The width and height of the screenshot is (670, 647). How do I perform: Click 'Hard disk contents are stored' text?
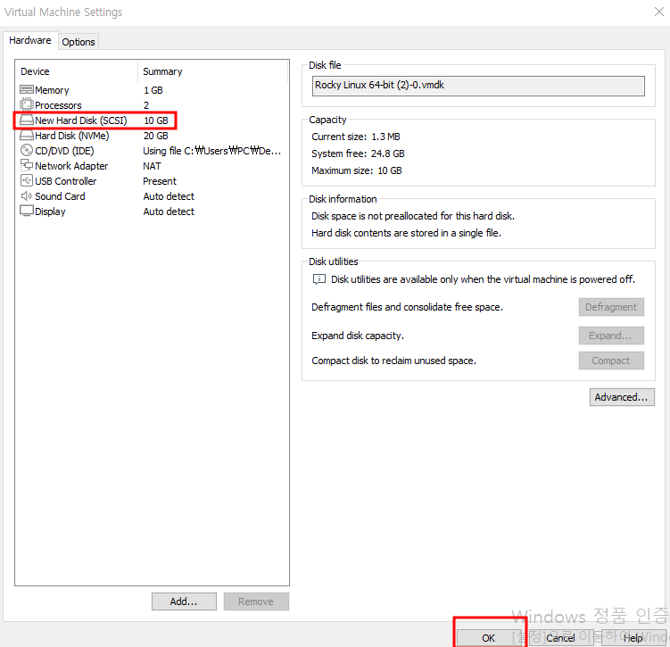point(406,233)
